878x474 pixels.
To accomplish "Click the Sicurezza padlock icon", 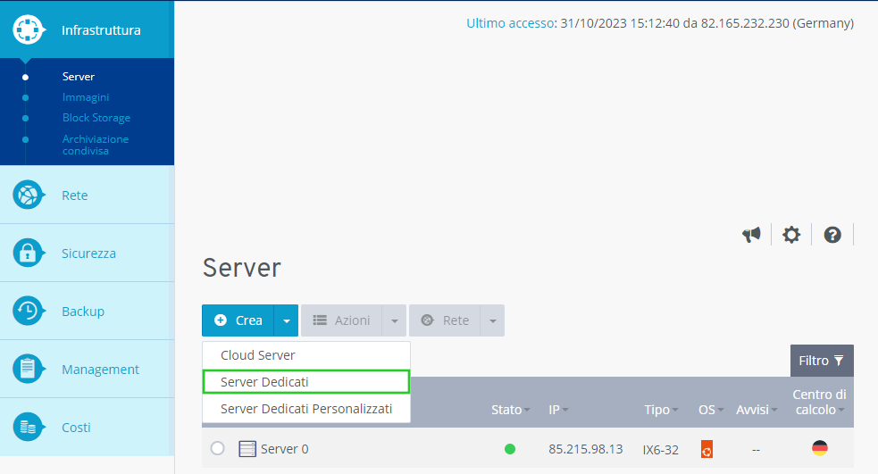I will (x=28, y=253).
